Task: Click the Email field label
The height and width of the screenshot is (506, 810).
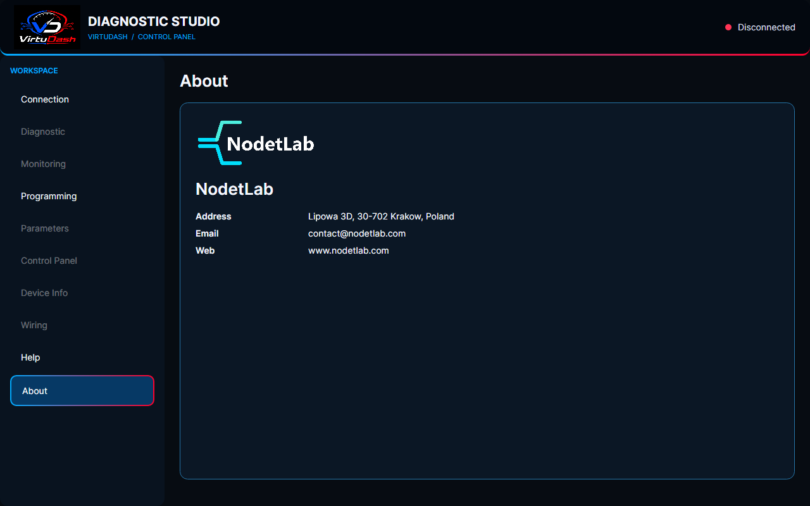Action: pos(207,233)
